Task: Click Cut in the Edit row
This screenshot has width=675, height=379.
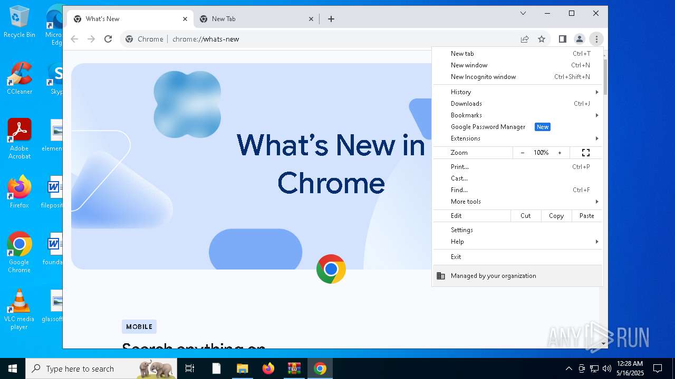Action: click(526, 216)
